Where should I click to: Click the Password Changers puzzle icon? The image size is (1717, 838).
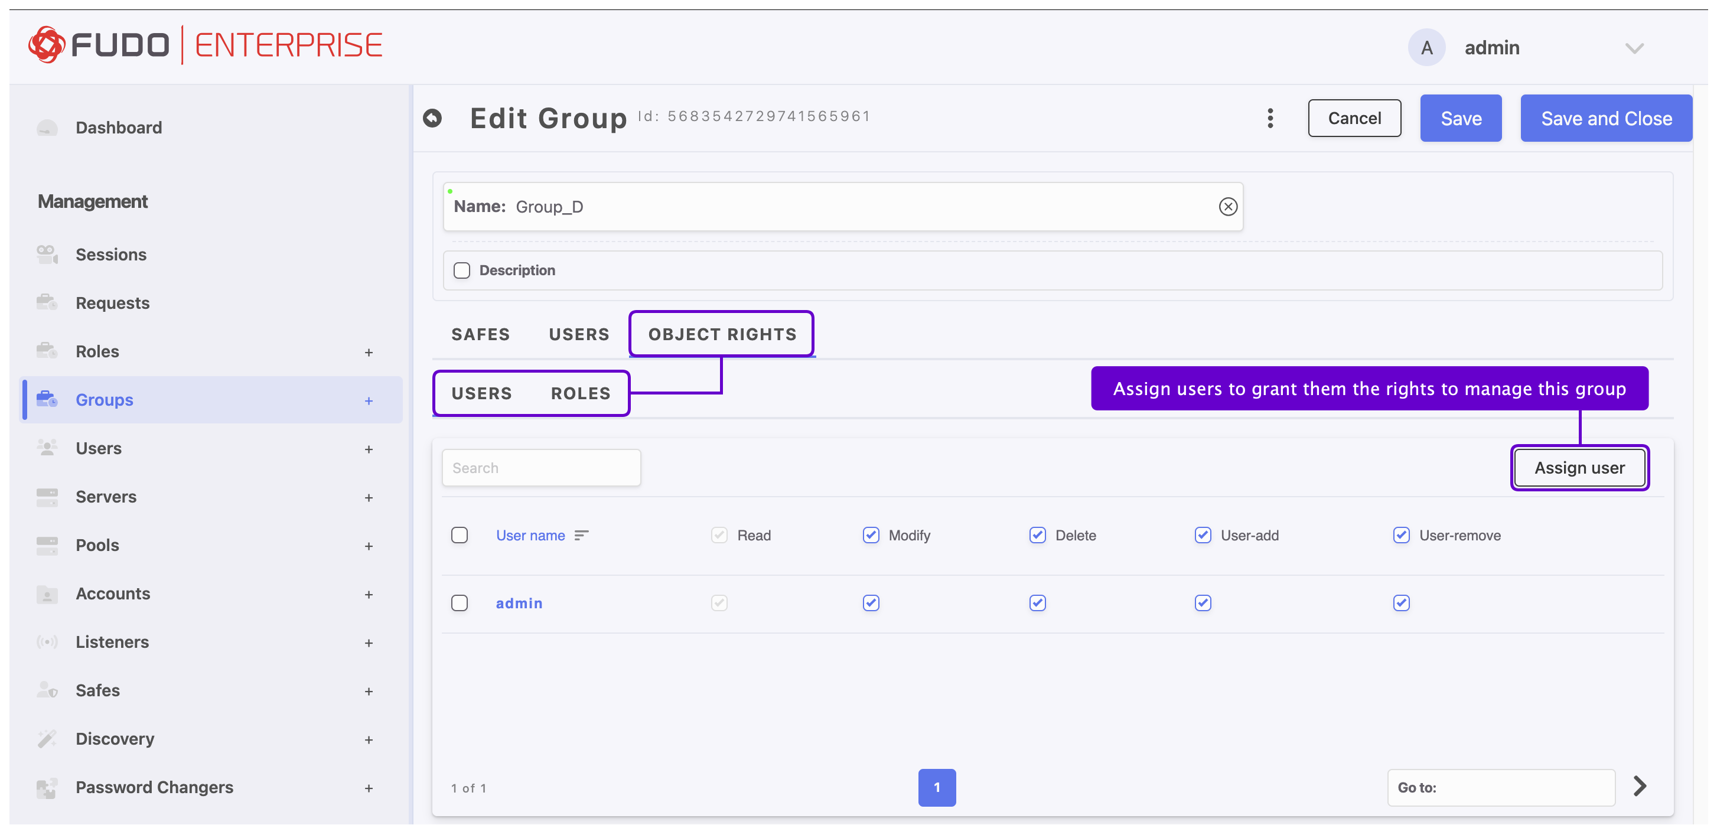(47, 787)
